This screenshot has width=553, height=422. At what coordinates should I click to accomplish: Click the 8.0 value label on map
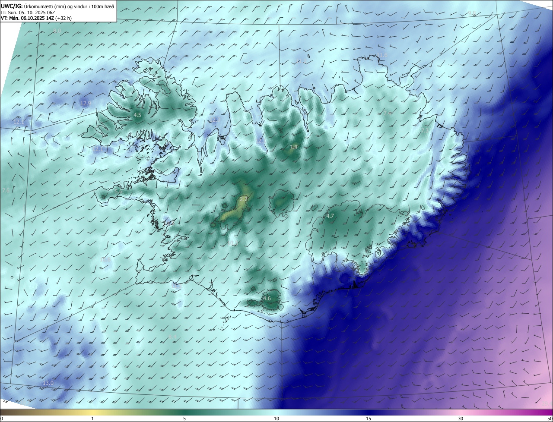tap(57, 31)
